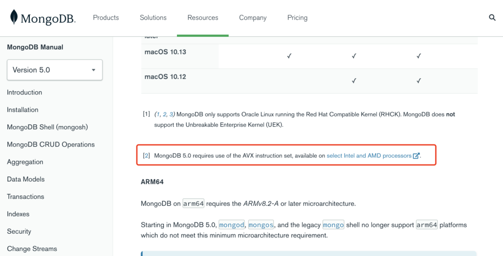Click footnote back-reference 3 for Oracle Linux

pyautogui.click(x=171, y=114)
